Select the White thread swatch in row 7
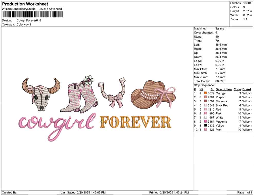This screenshot has width=254, height=195. tap(205, 117)
